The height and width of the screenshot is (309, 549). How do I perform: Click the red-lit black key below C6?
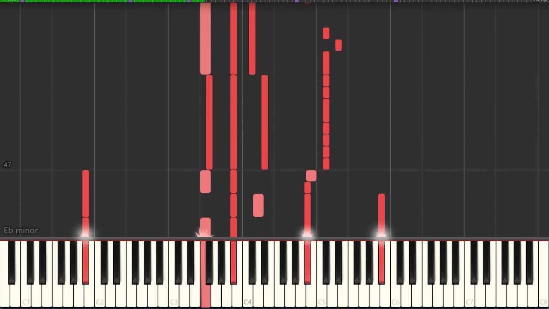[381, 262]
